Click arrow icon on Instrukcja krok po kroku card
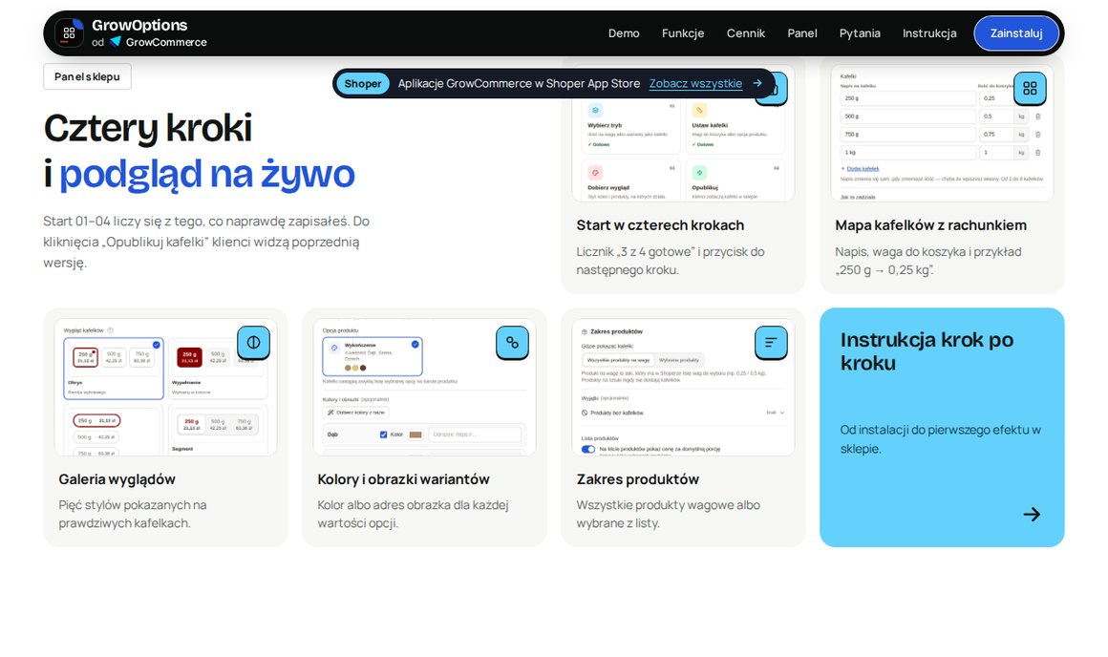Viewport: 1108px width, 657px height. pyautogui.click(x=1032, y=515)
